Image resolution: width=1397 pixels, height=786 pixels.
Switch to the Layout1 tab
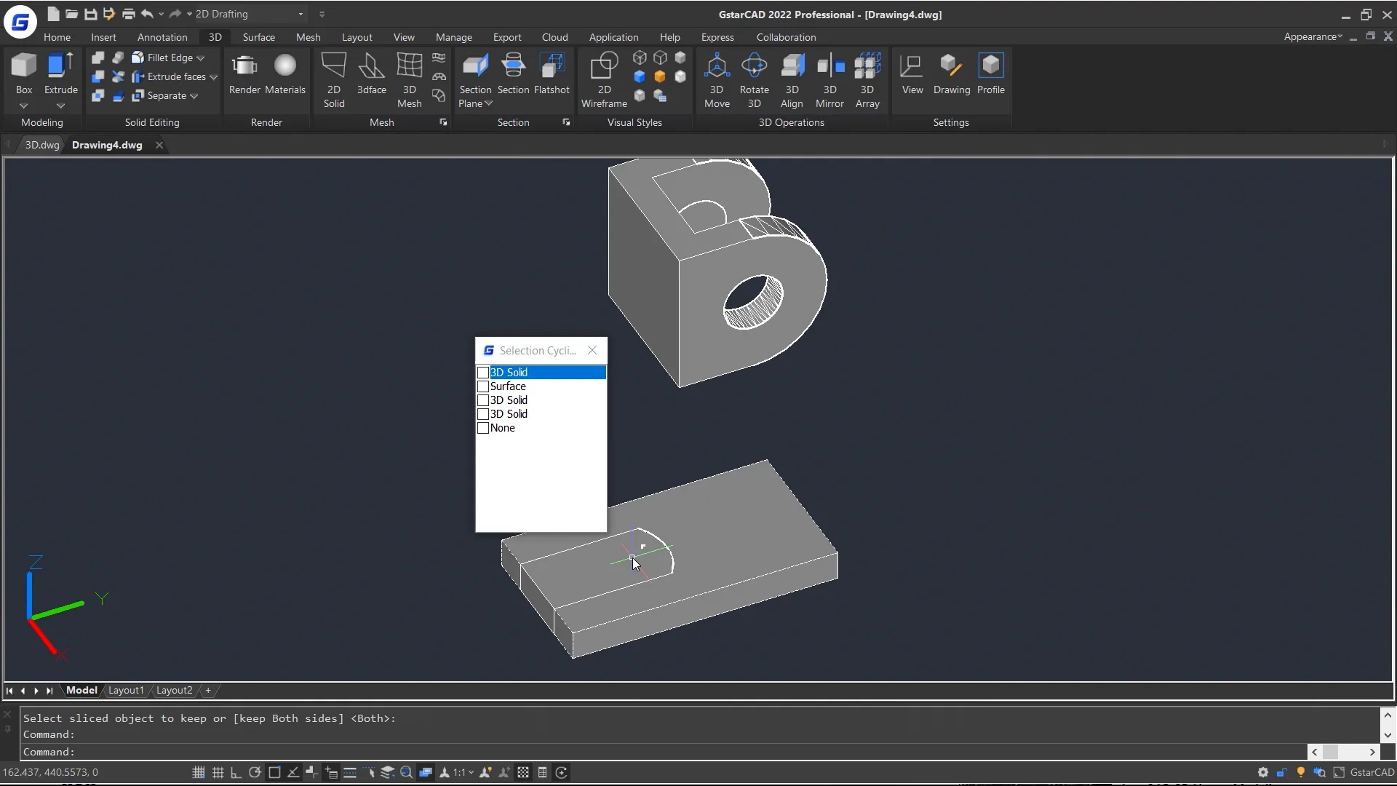coord(126,690)
